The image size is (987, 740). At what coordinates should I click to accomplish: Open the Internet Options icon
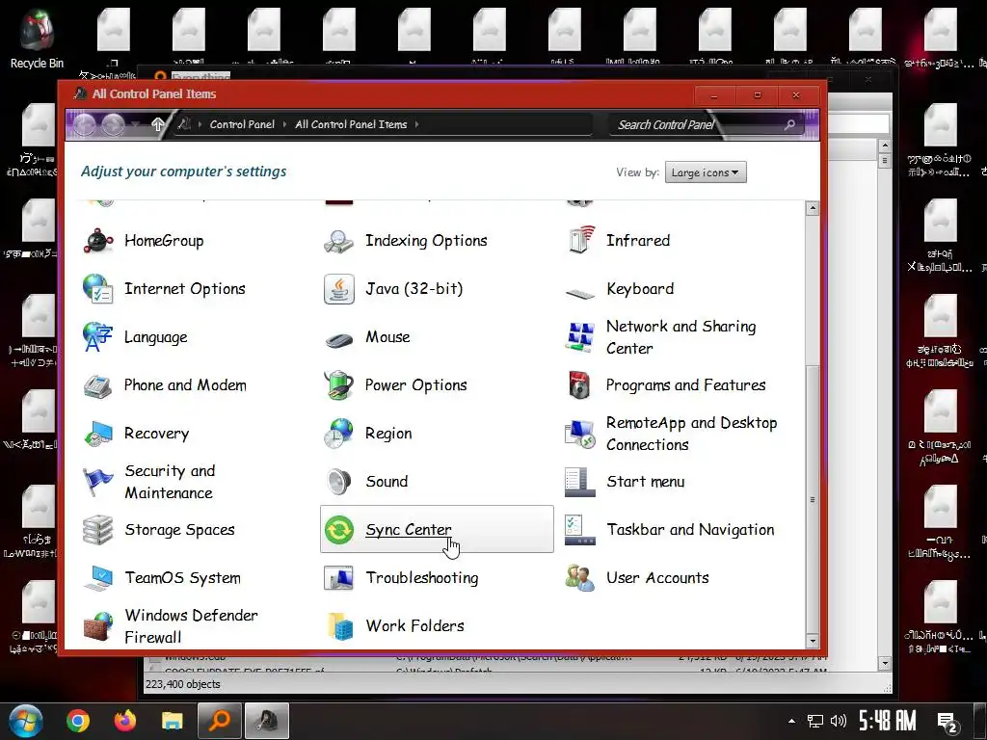[x=98, y=289]
